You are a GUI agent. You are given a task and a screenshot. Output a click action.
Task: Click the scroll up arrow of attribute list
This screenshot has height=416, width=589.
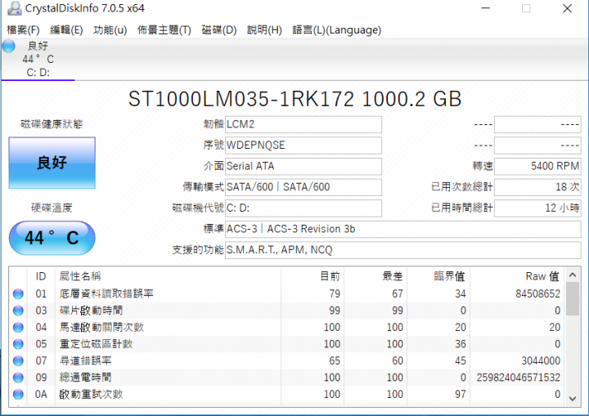pyautogui.click(x=573, y=275)
